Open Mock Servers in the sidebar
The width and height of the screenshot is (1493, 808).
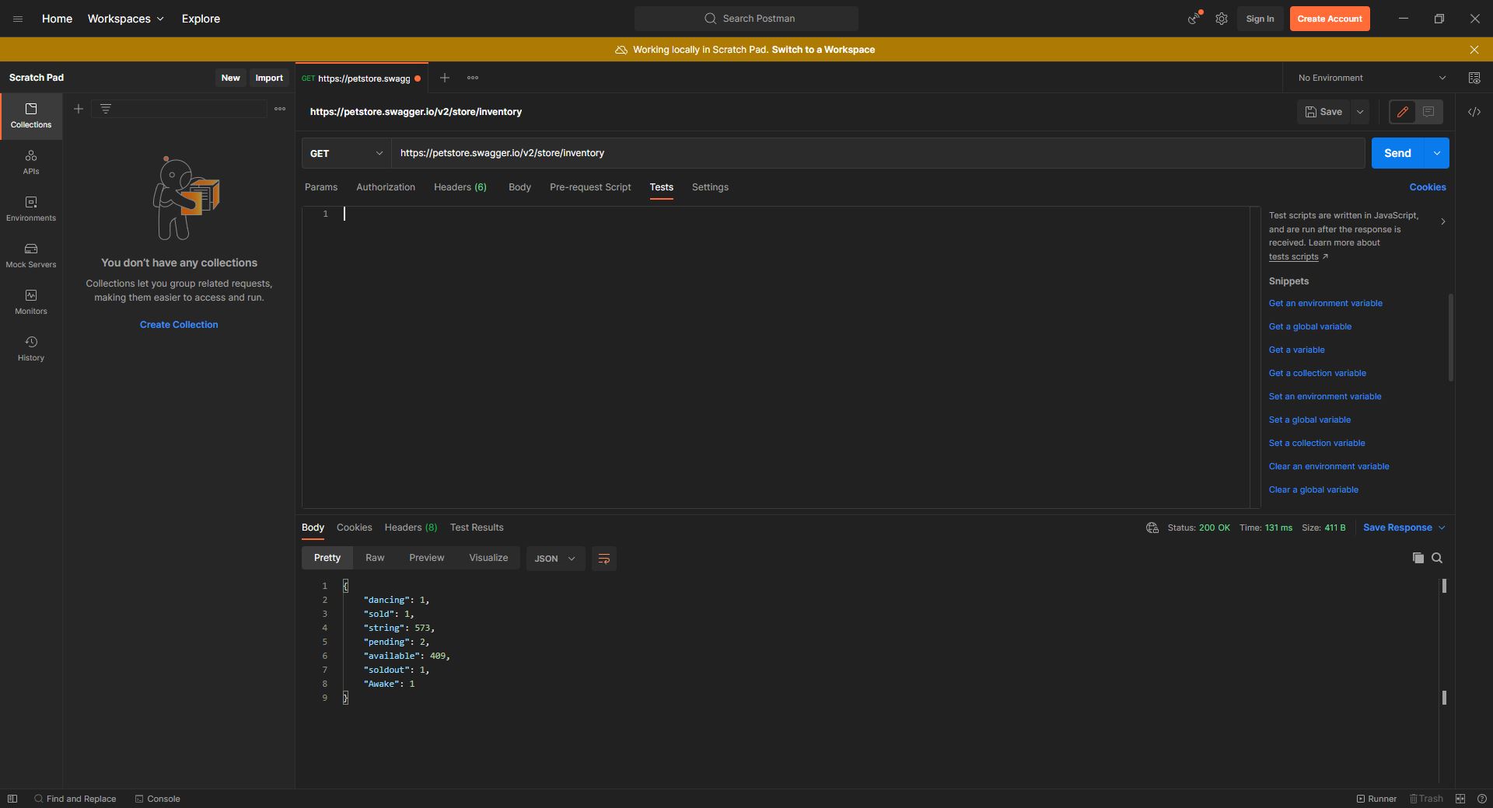point(31,256)
